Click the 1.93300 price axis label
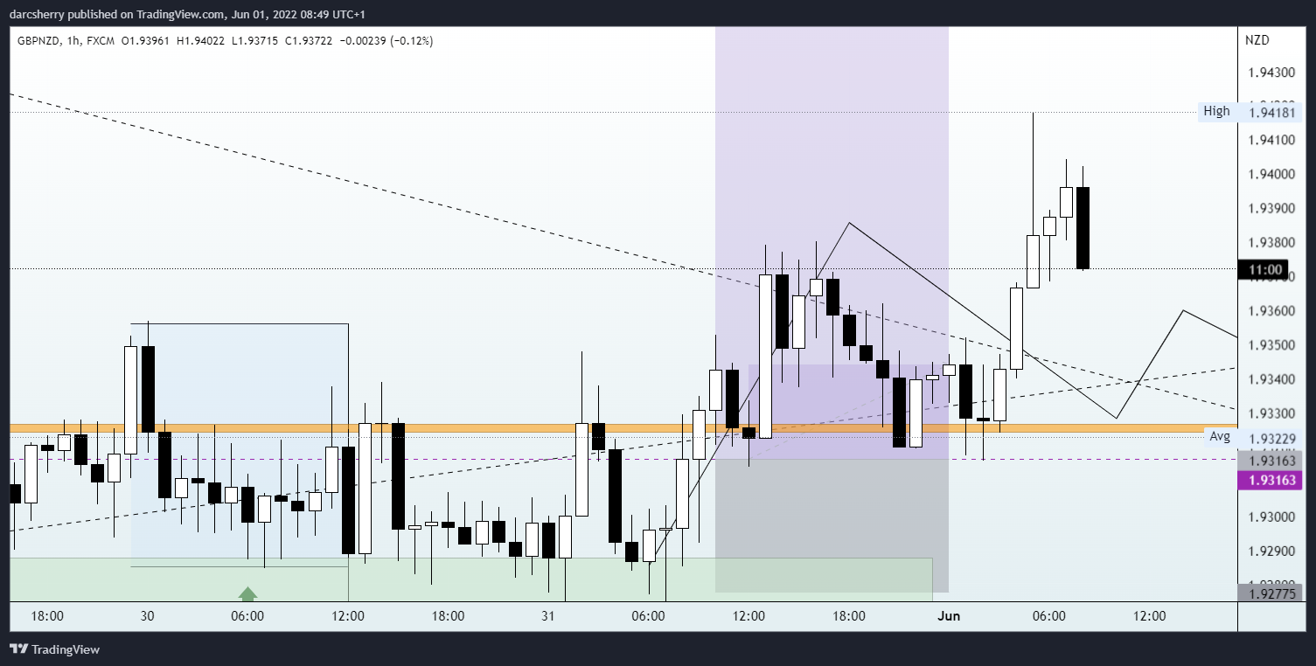 click(1272, 413)
